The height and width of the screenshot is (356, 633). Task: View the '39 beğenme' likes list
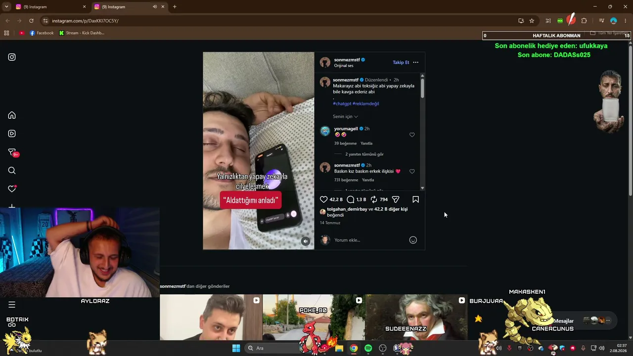pos(346,143)
